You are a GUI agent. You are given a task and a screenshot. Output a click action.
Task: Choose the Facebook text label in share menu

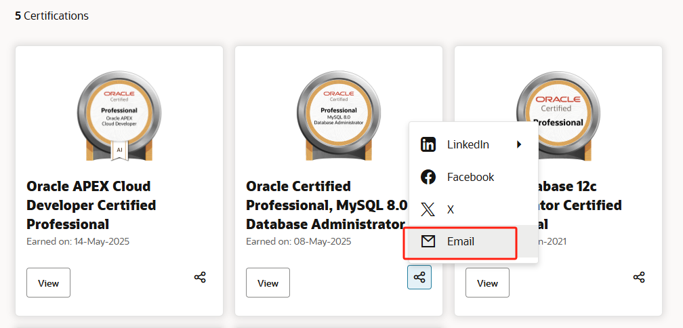470,177
